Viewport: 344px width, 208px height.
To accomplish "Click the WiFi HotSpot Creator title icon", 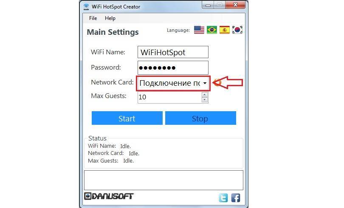I will point(86,7).
